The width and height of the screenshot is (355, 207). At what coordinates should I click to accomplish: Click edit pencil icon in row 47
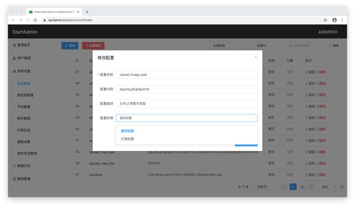tap(307, 72)
